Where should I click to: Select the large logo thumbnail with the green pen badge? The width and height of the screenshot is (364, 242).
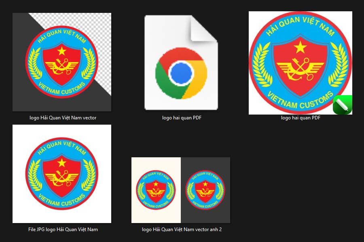pyautogui.click(x=301, y=63)
